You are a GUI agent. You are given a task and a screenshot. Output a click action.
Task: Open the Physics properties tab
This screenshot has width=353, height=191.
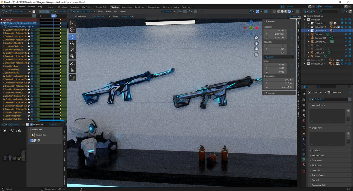pyautogui.click(x=304, y=149)
